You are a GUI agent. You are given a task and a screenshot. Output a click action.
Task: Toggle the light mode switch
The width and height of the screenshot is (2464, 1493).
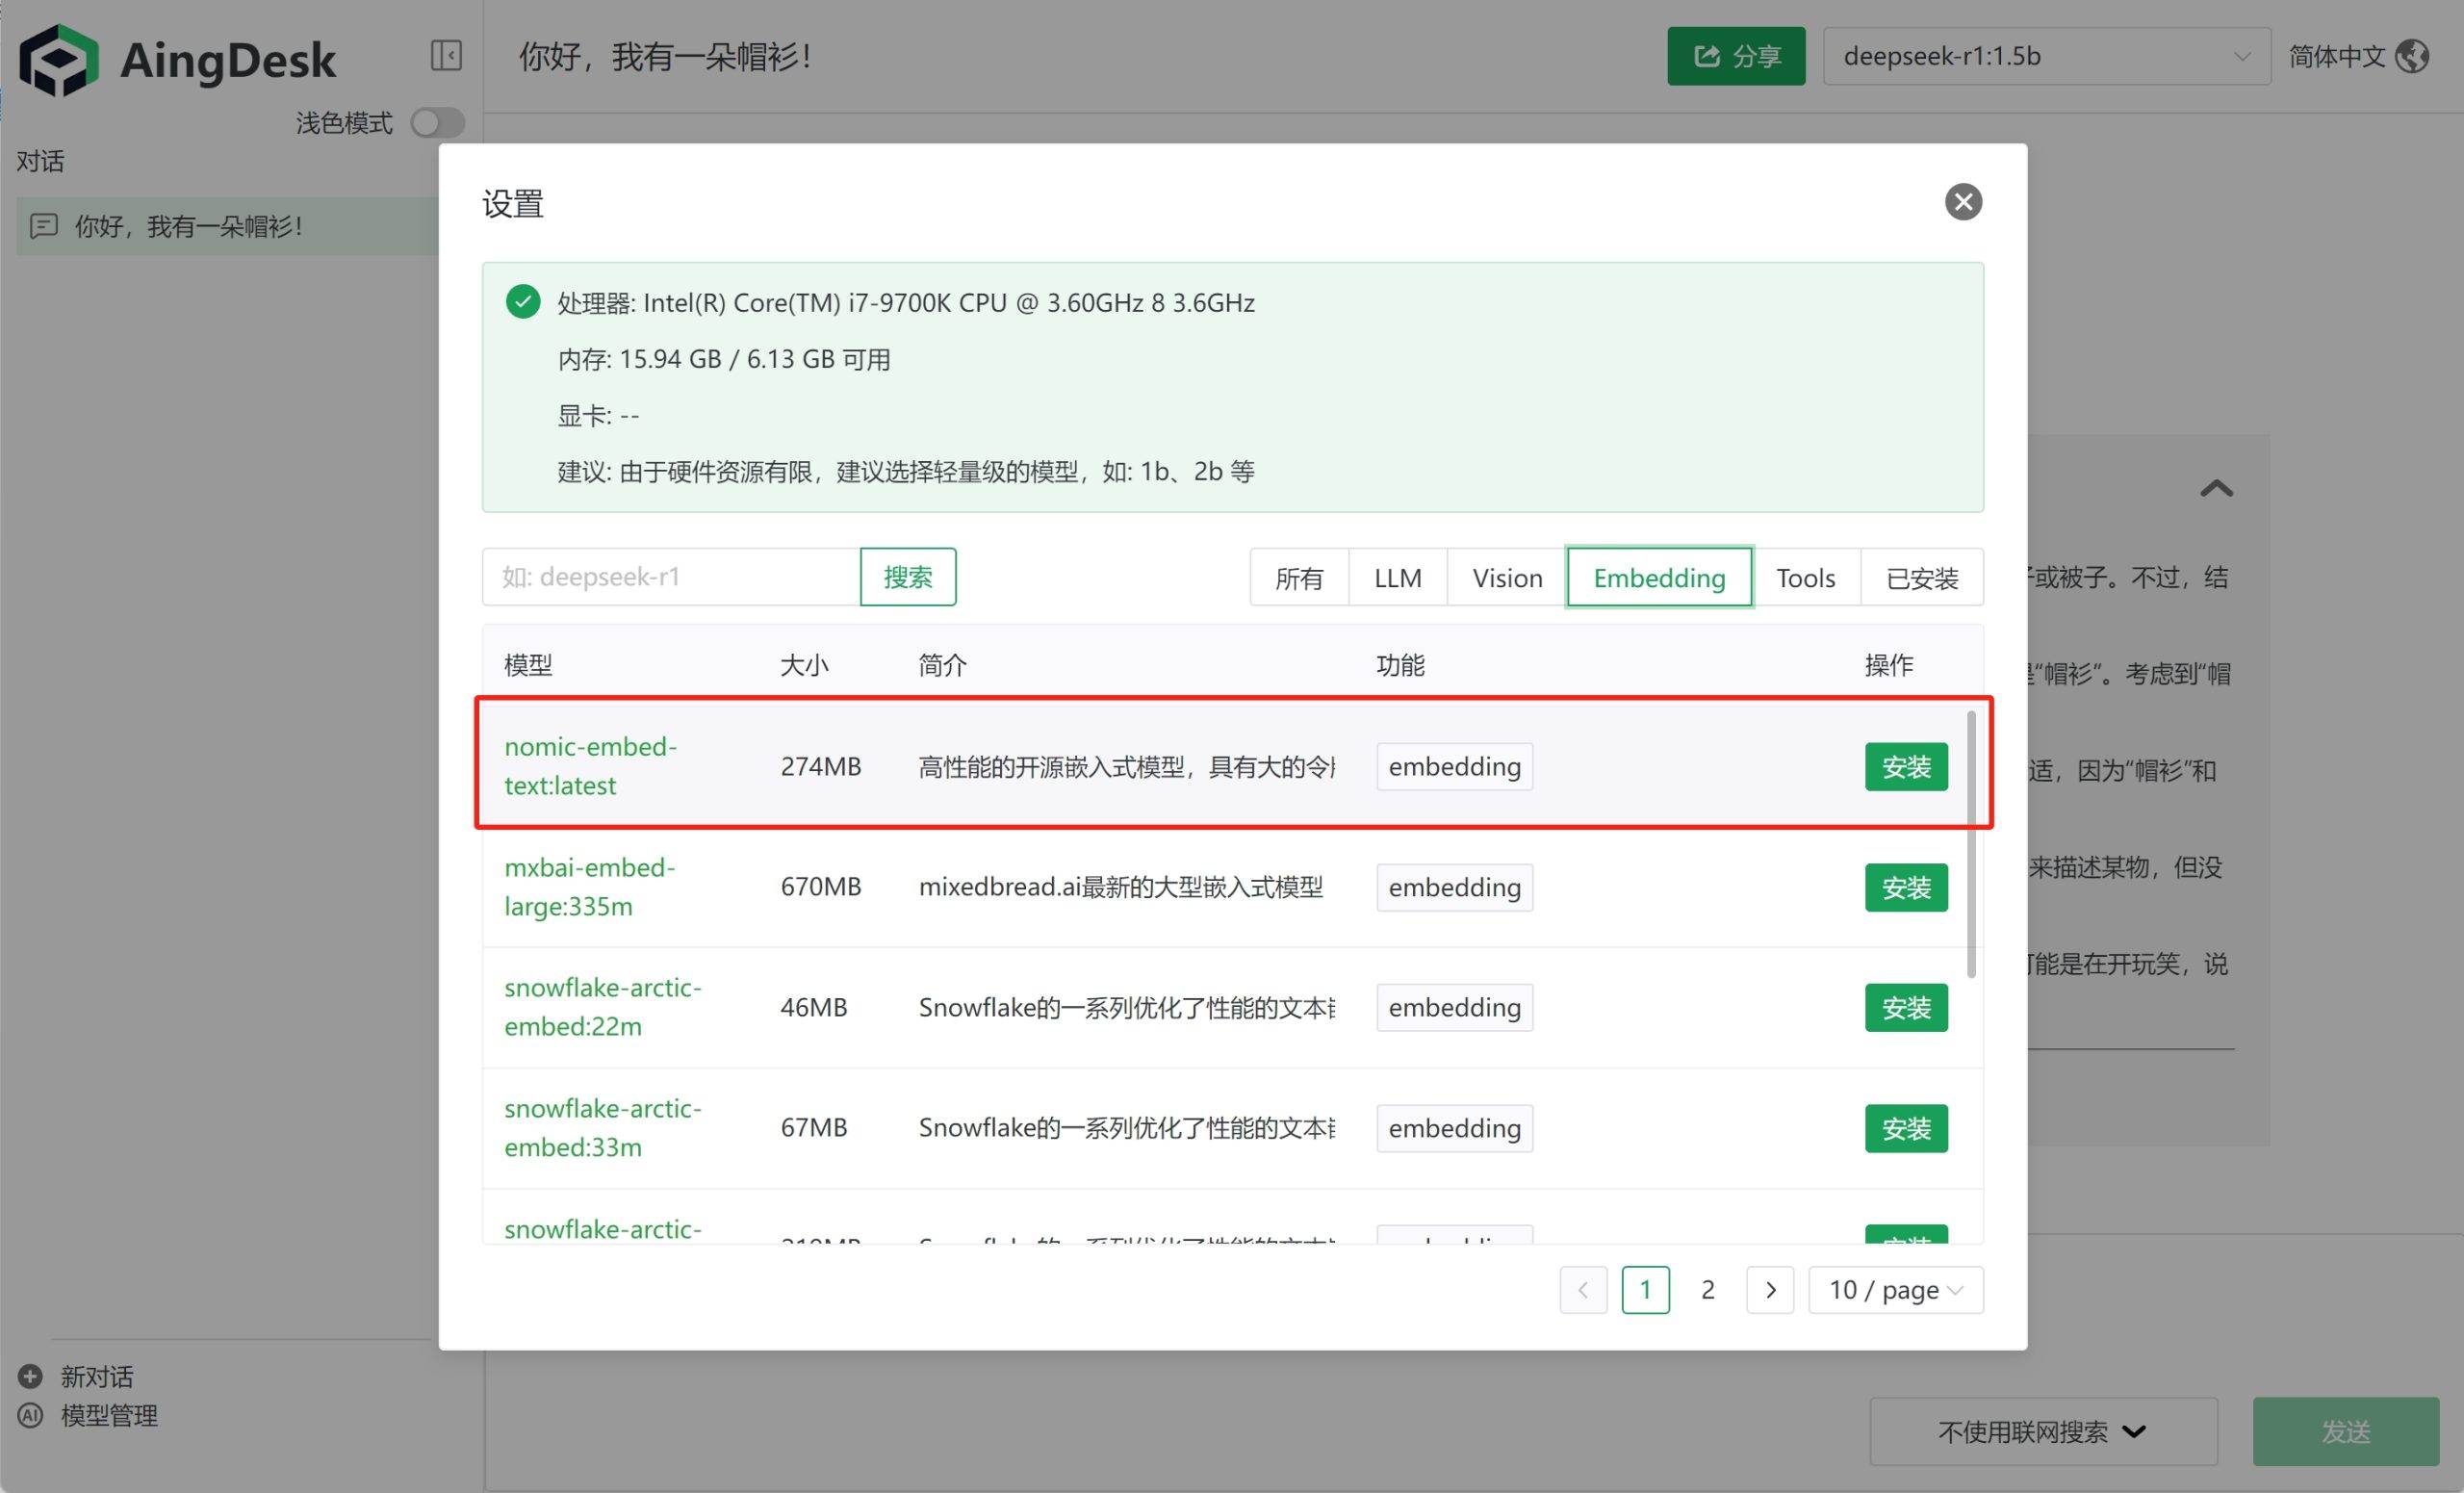point(438,123)
